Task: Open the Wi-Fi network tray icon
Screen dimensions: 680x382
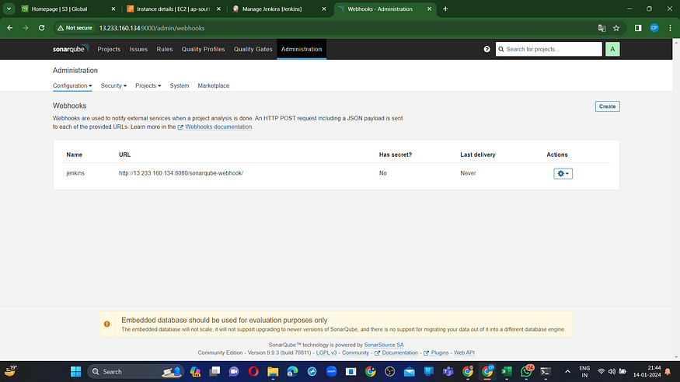Action: pyautogui.click(x=601, y=372)
